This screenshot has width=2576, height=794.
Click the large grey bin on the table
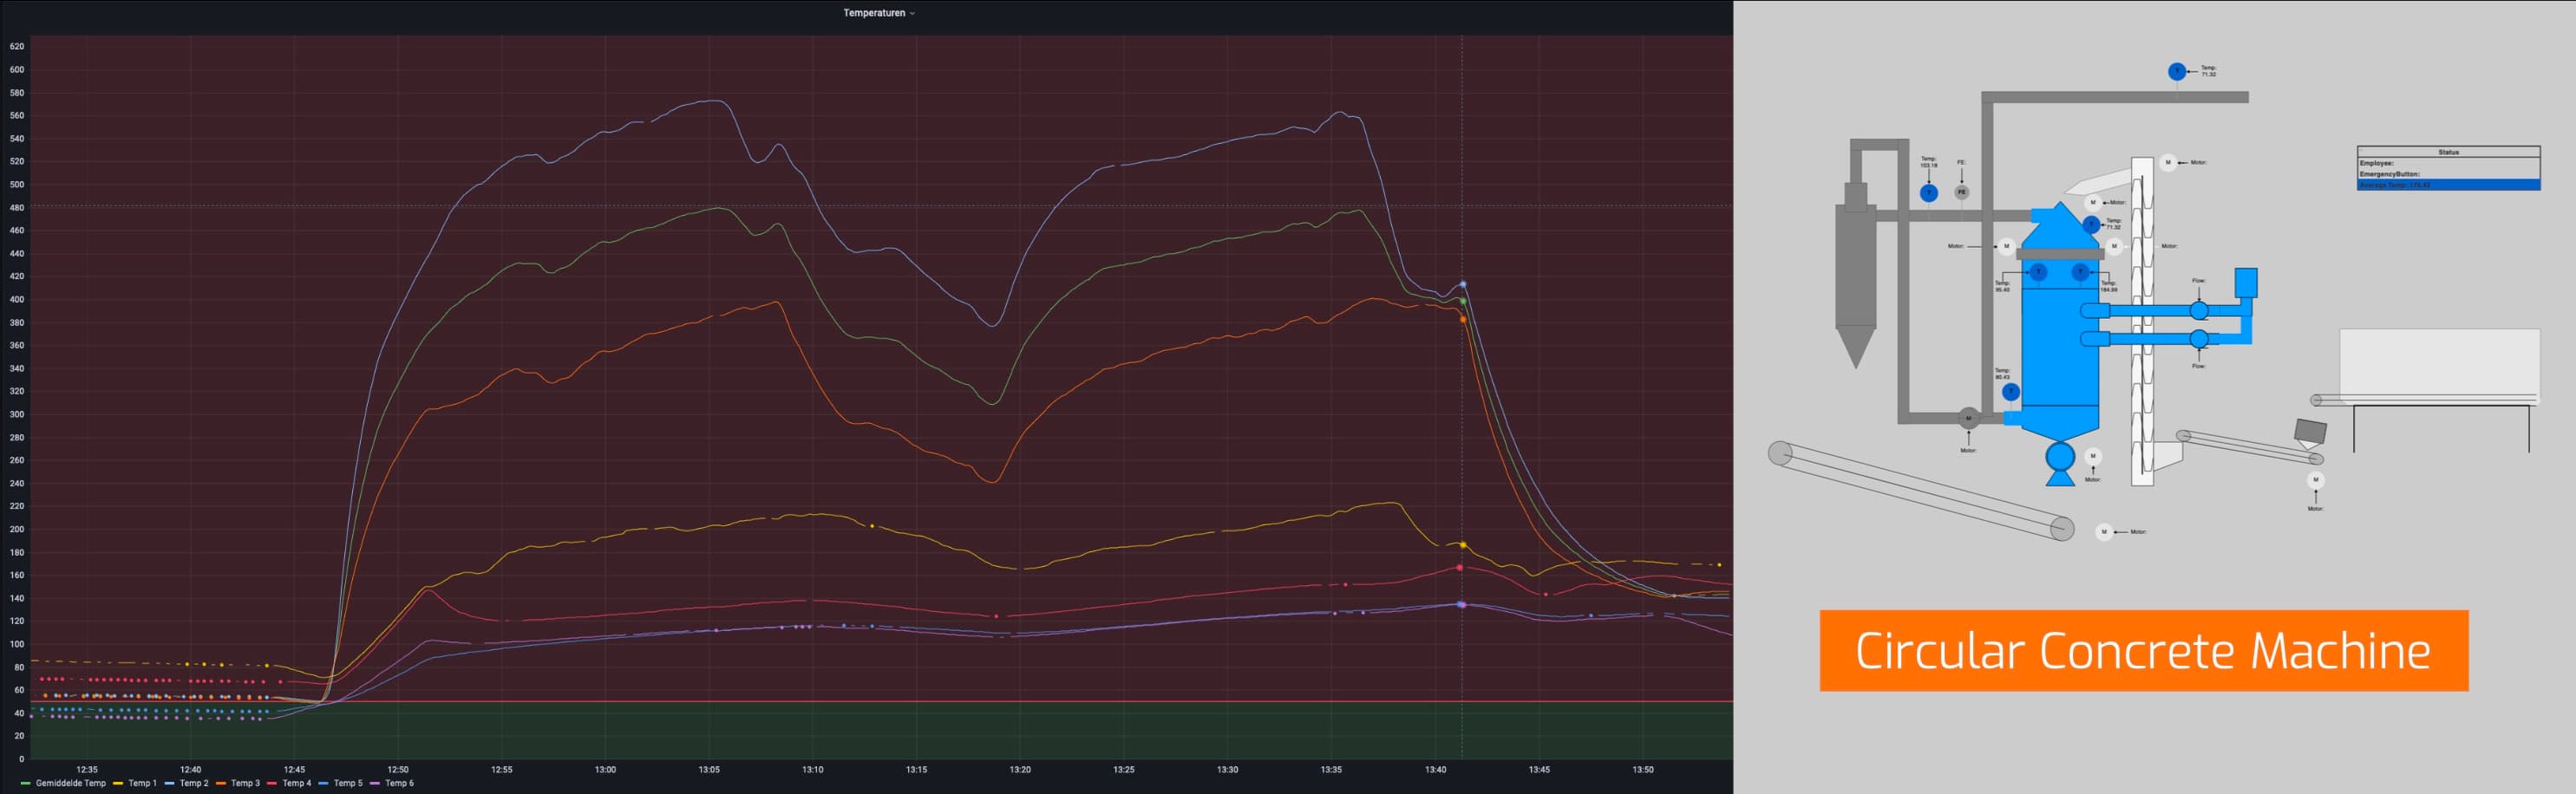(2439, 365)
